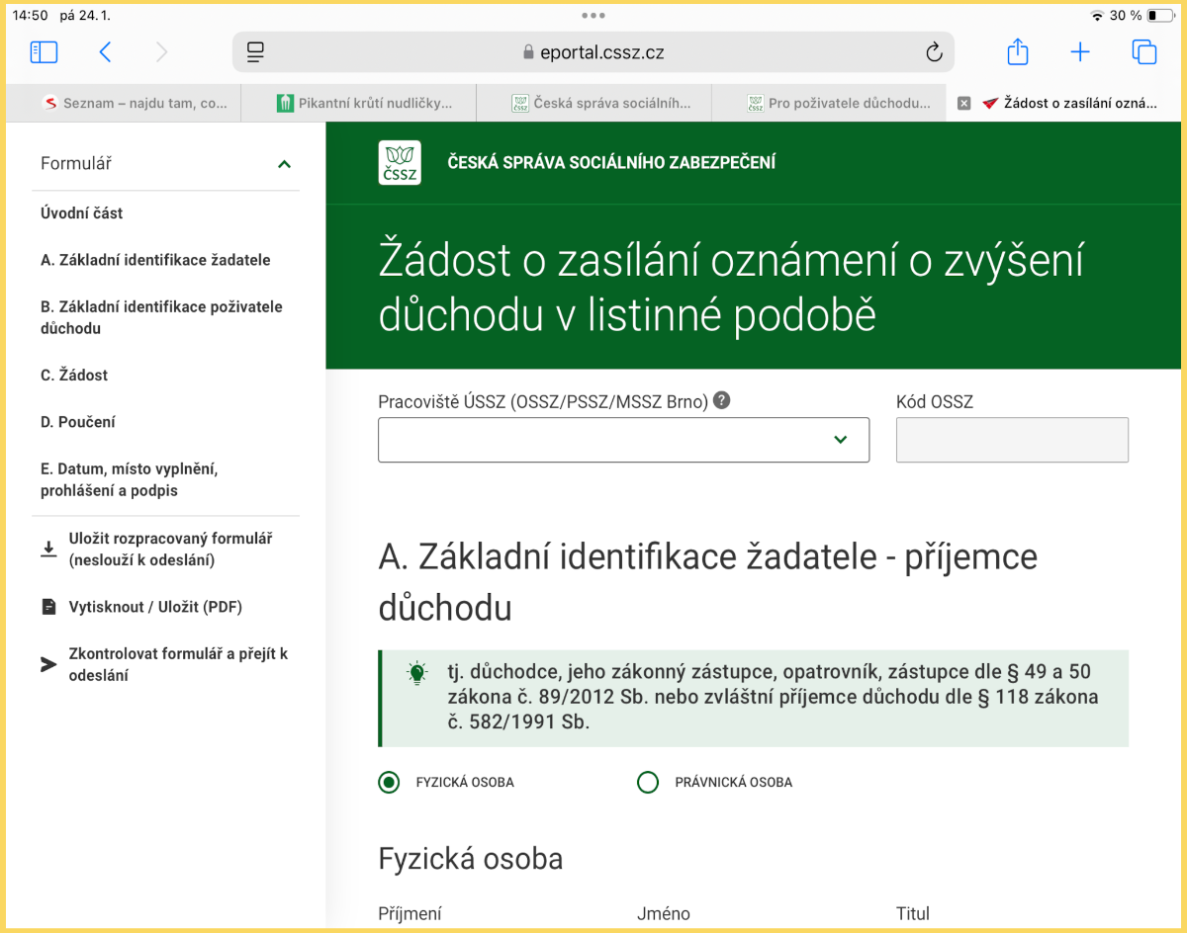Open a new tab with plus icon
The height and width of the screenshot is (933, 1187).
(x=1080, y=52)
